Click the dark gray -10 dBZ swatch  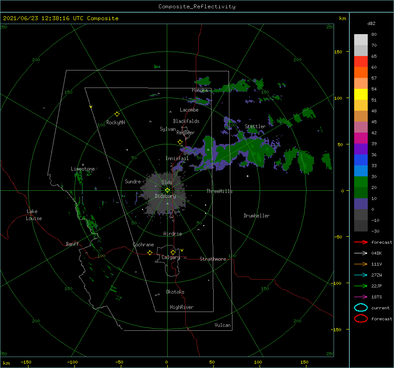pyautogui.click(x=361, y=215)
